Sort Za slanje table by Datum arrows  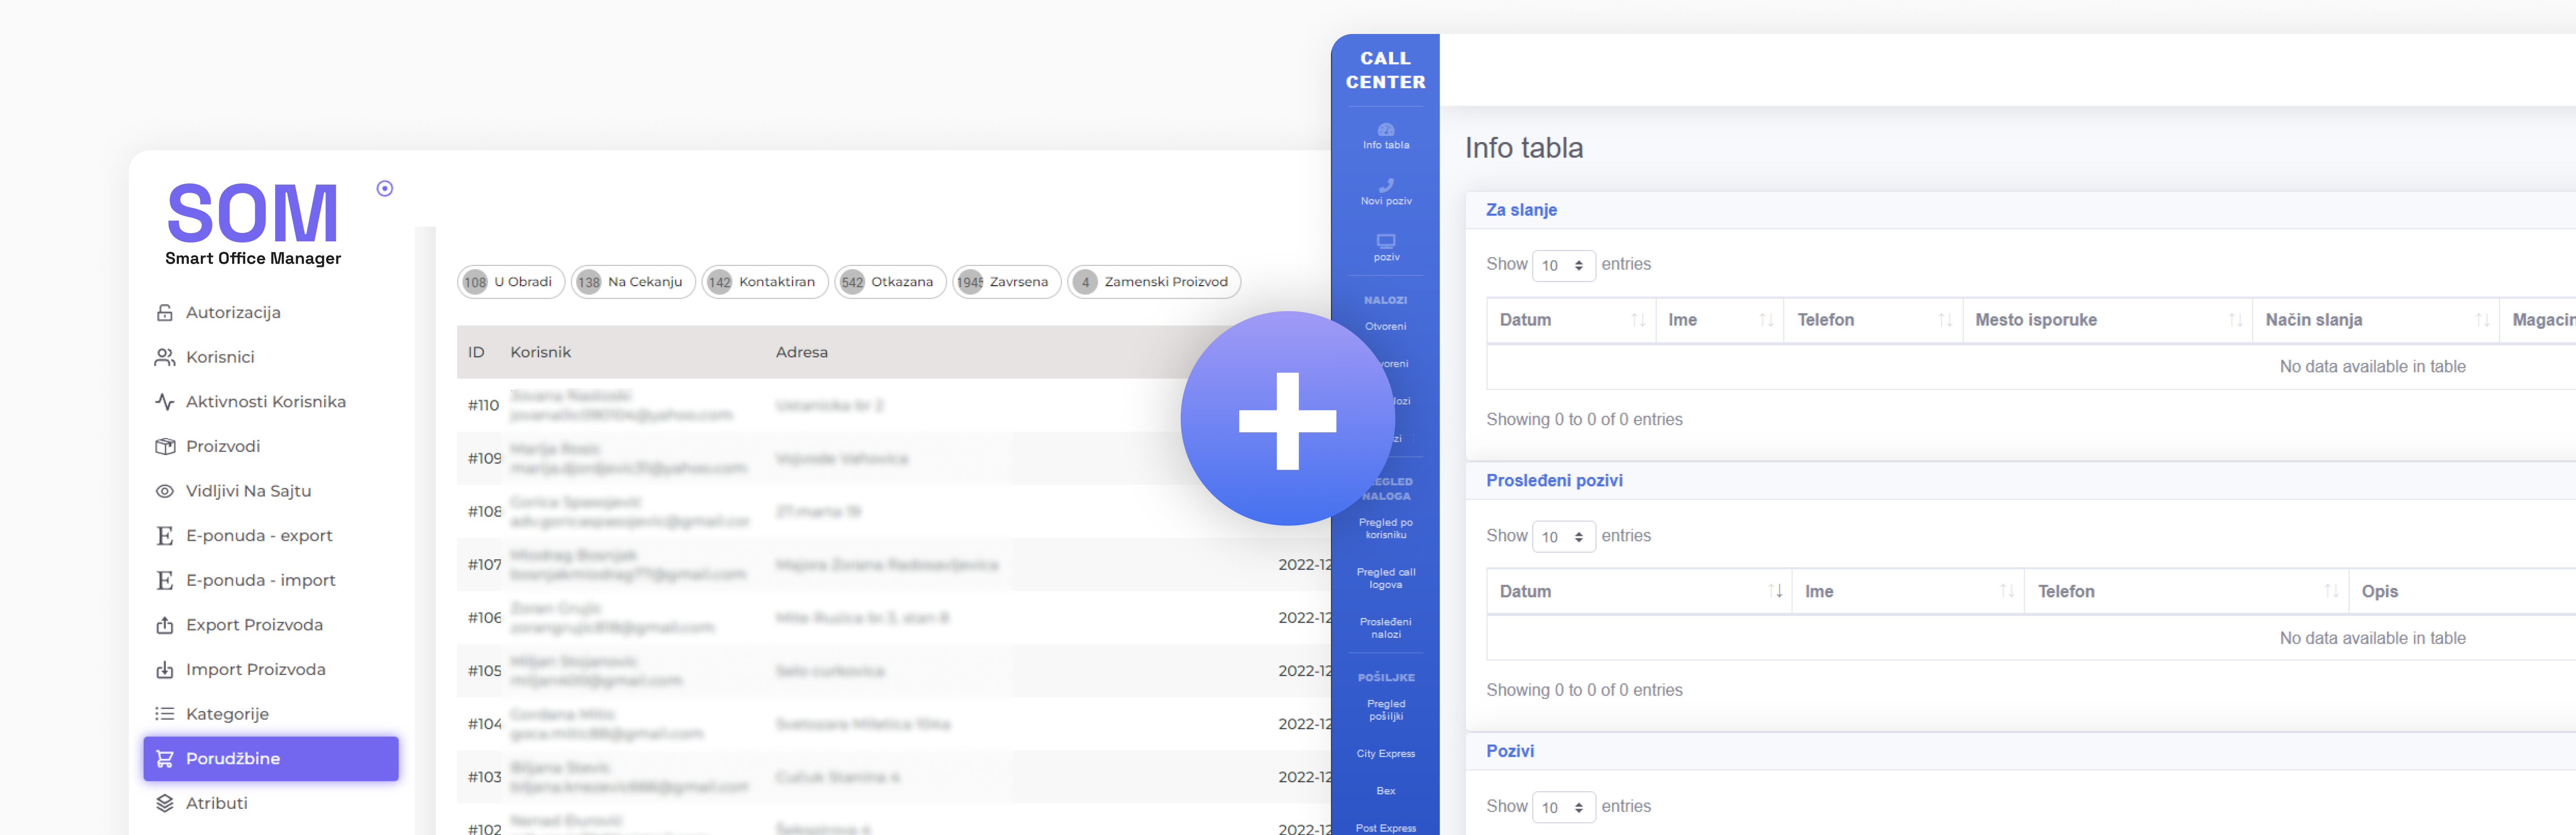(x=1638, y=320)
